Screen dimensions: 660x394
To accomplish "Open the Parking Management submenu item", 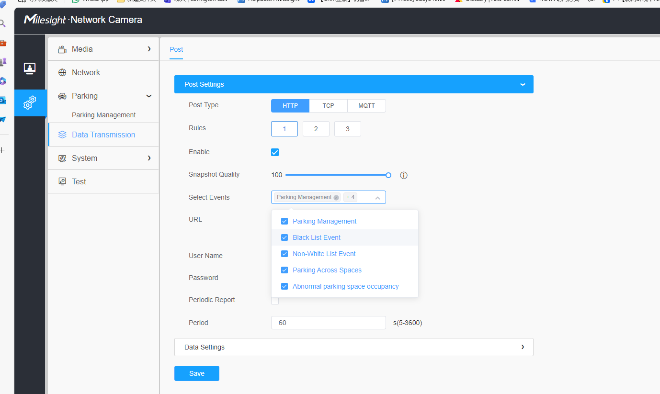I will [103, 115].
